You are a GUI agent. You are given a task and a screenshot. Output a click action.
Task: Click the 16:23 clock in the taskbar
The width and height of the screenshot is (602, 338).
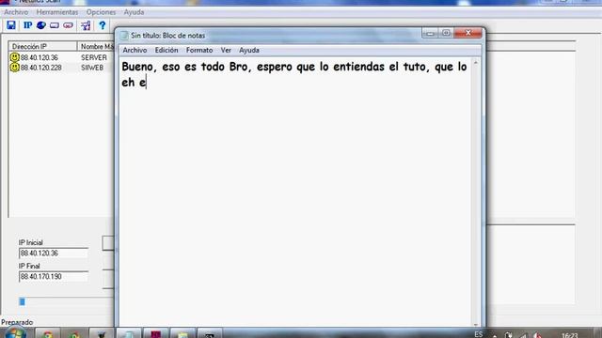click(570, 335)
